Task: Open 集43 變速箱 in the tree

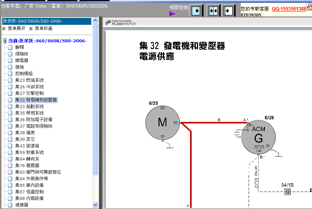Action: point(27,146)
